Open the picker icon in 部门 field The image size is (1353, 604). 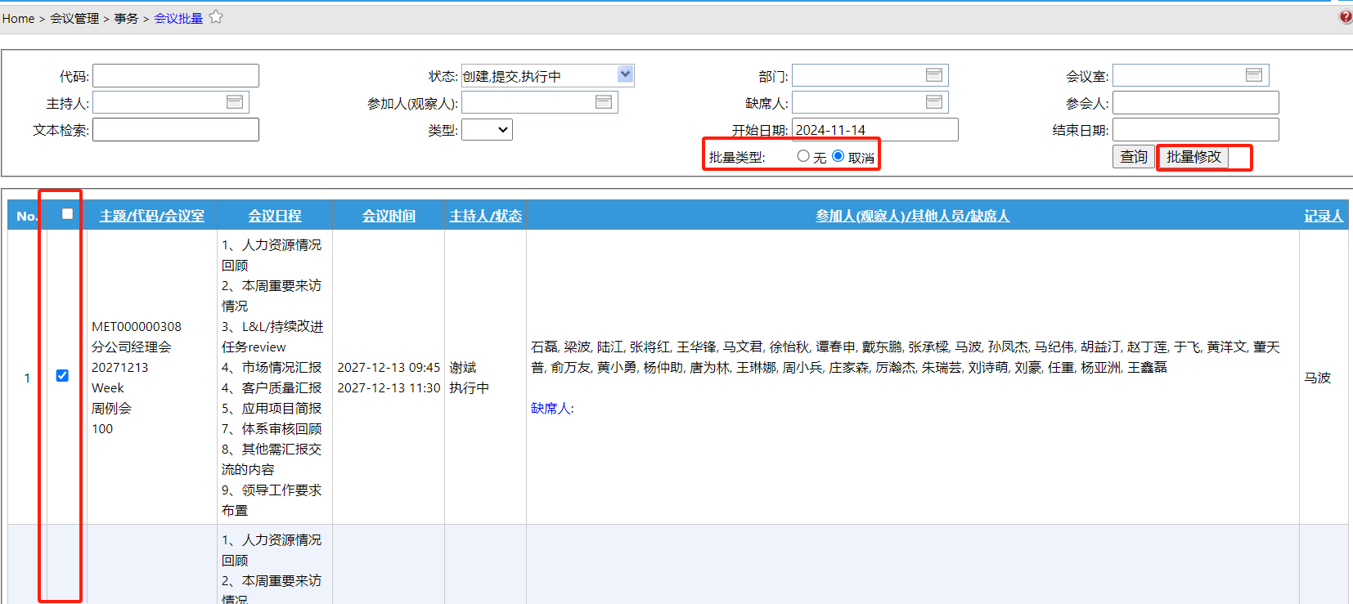[x=934, y=75]
